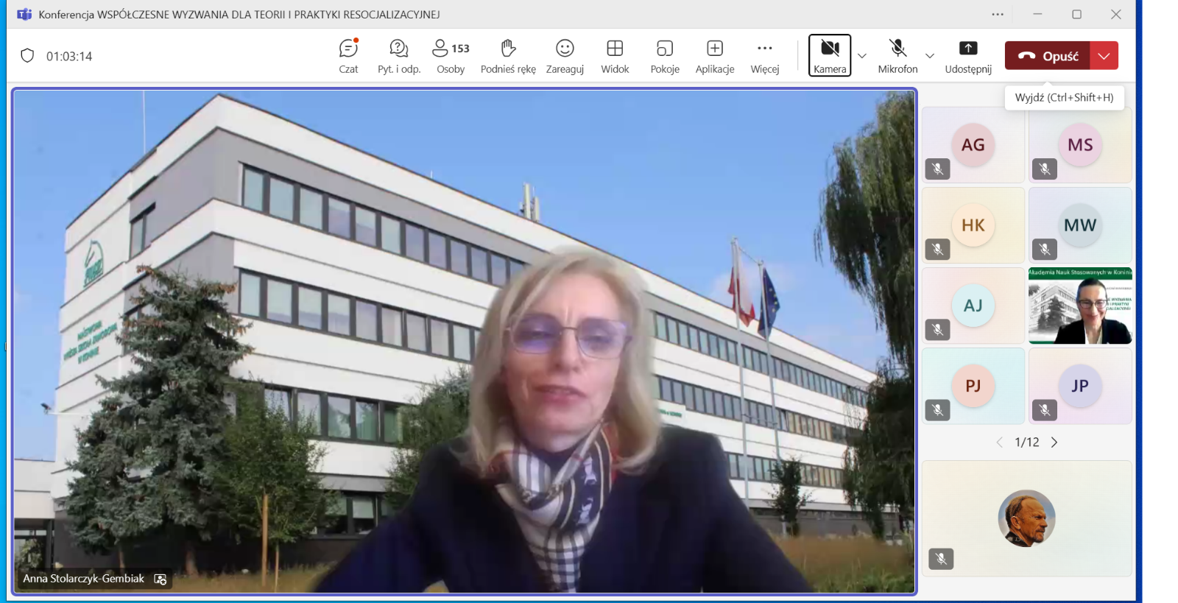Expand the Opuść leave options arrow
The width and height of the screenshot is (1178, 603).
(1104, 56)
